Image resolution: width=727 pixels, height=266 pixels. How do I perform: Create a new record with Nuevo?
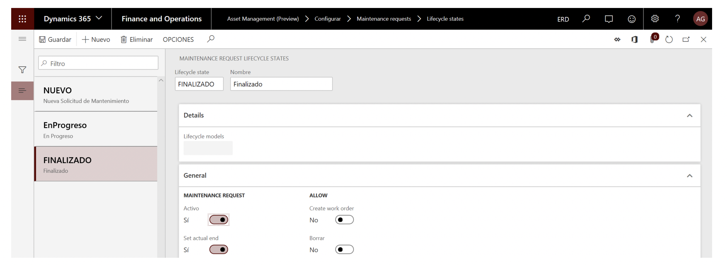pos(96,39)
